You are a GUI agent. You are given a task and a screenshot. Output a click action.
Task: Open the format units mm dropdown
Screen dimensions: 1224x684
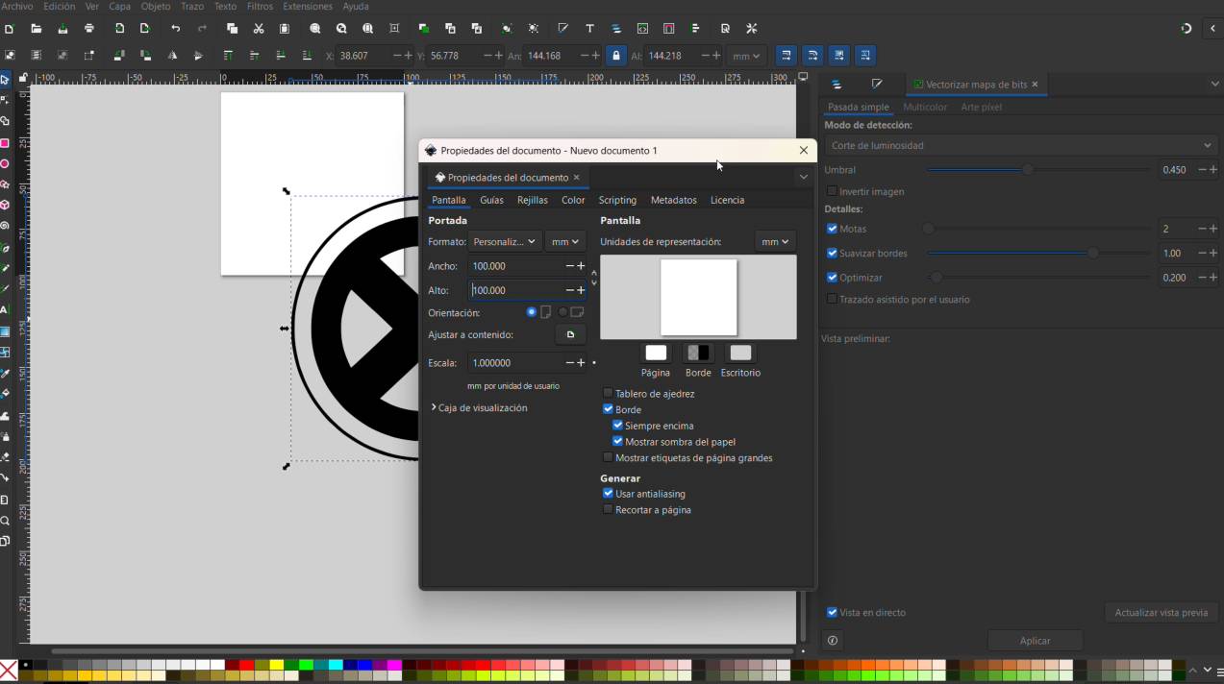[x=565, y=241]
